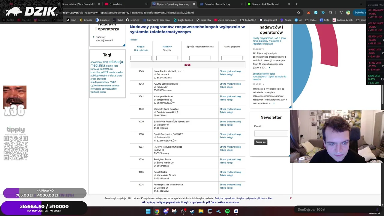Open the KOMAREK bookmarks folder
The height and width of the screenshot is (216, 384).
[x=248, y=20]
